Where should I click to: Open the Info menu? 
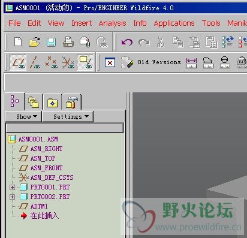click(140, 23)
